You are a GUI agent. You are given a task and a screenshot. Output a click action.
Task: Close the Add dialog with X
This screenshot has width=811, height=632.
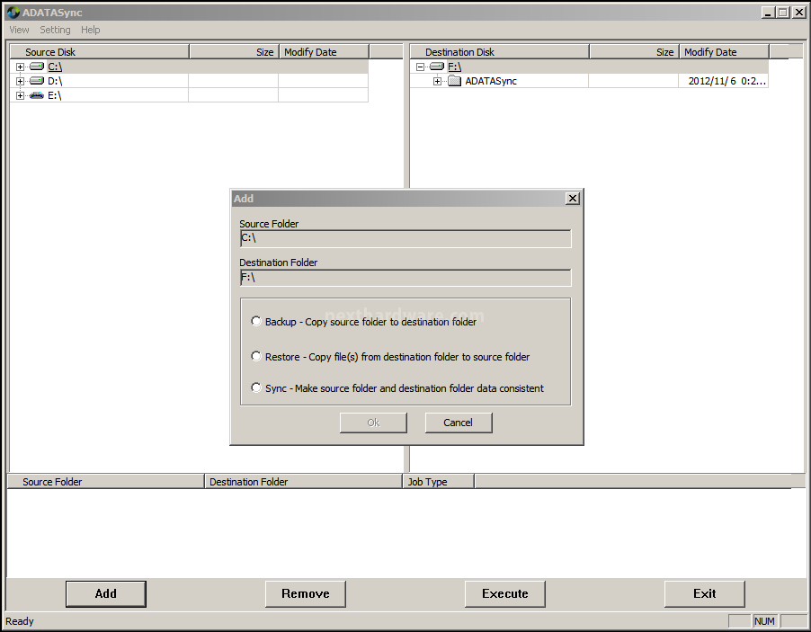(573, 199)
